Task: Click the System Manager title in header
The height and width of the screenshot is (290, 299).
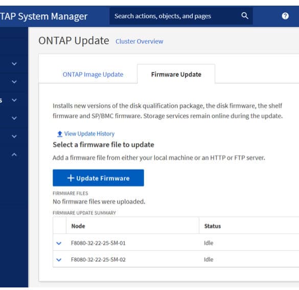Action: click(43, 16)
